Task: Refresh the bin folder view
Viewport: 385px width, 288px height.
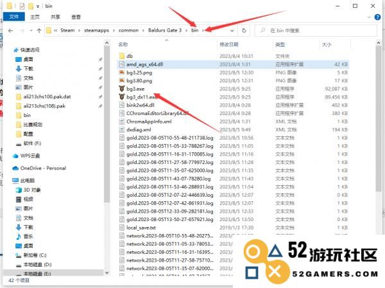Action: (244, 30)
